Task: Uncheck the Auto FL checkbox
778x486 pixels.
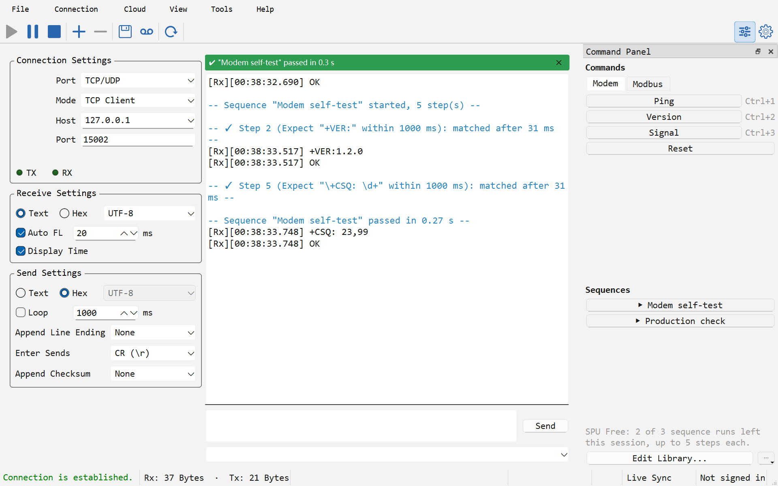Action: coord(21,233)
